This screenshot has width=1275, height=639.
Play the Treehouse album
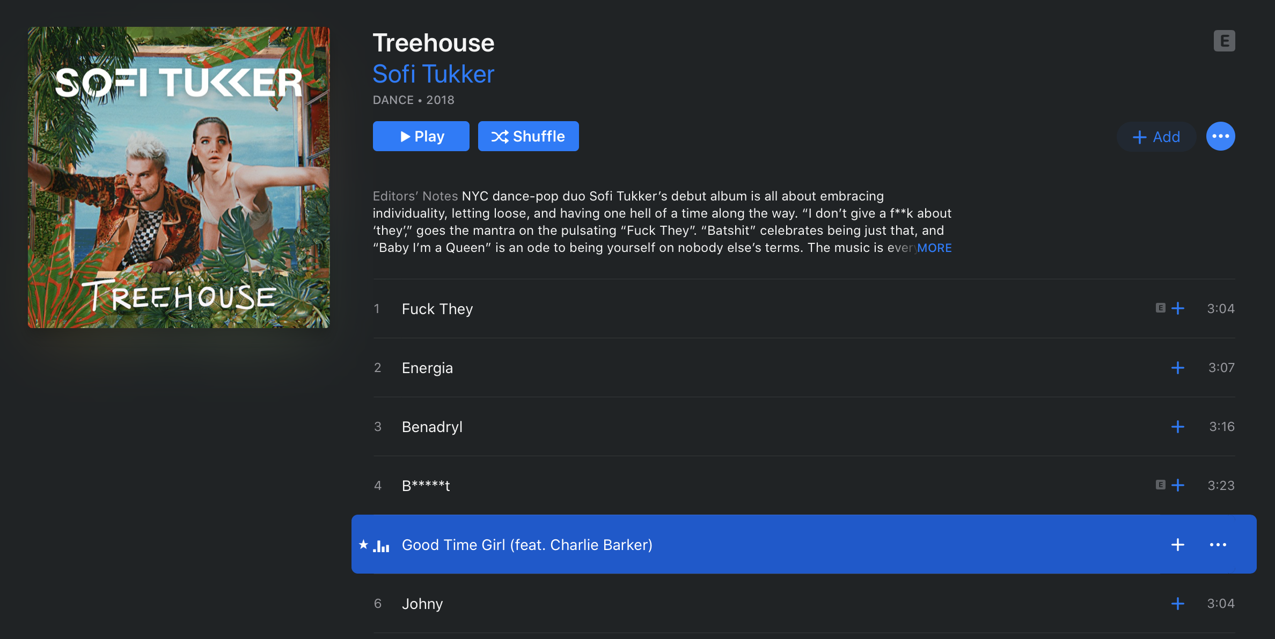(421, 136)
